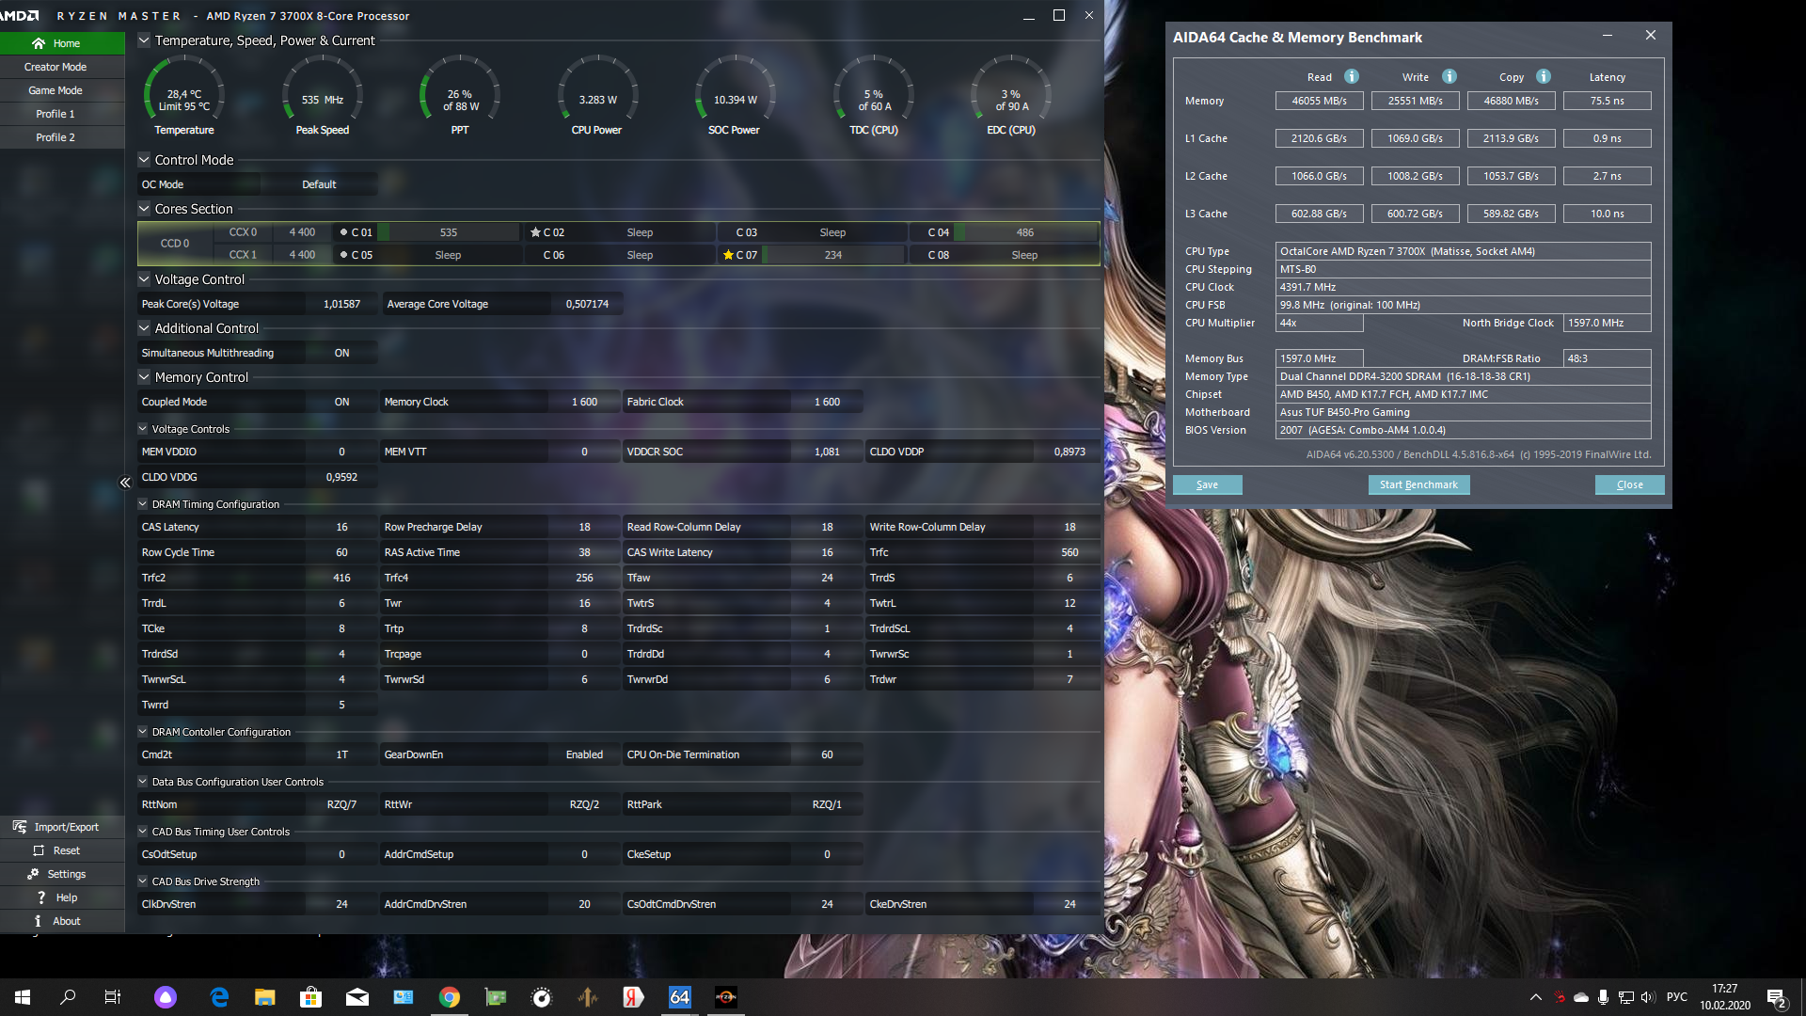Click the Save button in AIDA64
The width and height of the screenshot is (1806, 1016).
coord(1207,484)
